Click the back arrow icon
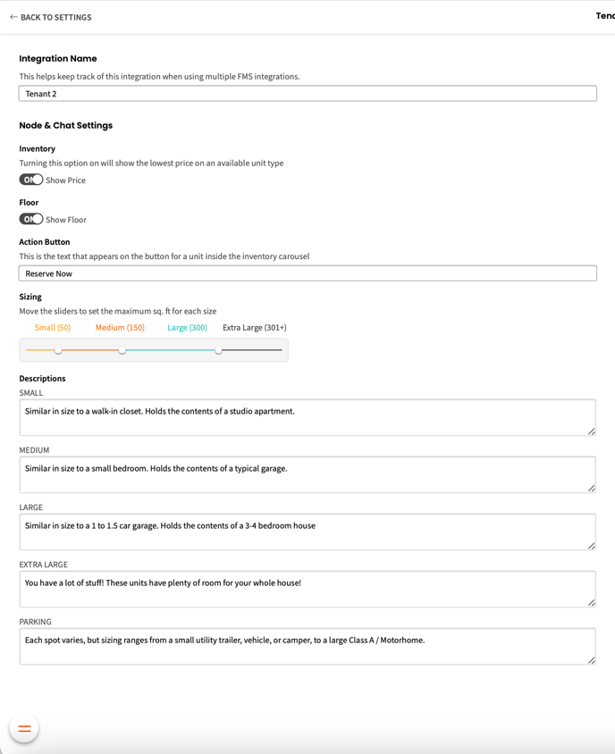The width and height of the screenshot is (615, 754). (x=13, y=17)
